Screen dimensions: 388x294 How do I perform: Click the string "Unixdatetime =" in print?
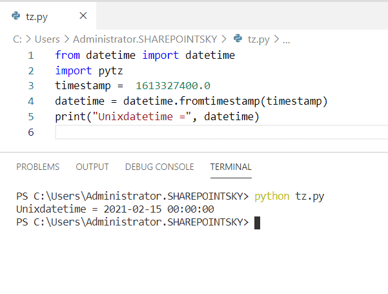142,116
